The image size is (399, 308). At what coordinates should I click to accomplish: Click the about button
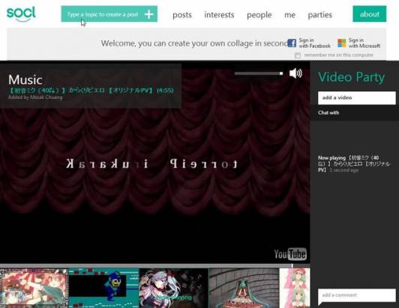[x=370, y=14]
